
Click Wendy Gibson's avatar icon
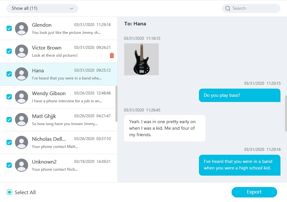(x=22, y=97)
